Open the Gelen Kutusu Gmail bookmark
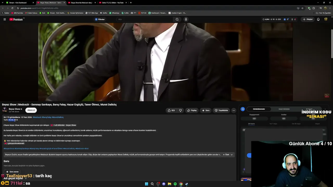Viewport: 333px width, 187px height. click(31, 13)
